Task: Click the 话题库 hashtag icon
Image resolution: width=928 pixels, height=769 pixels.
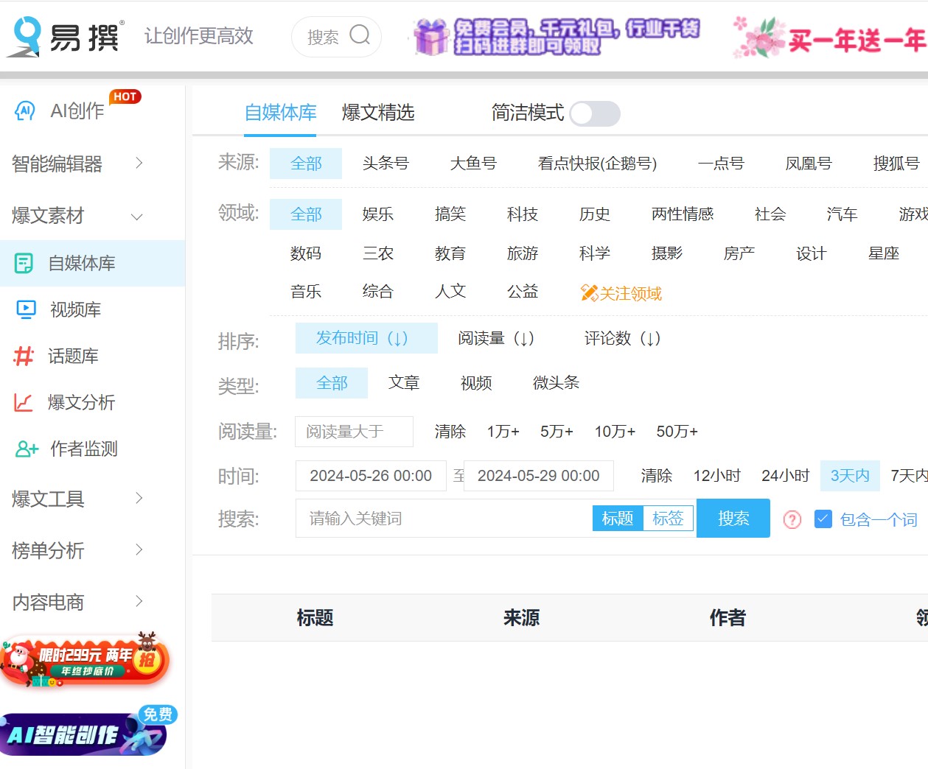Action: pos(23,356)
